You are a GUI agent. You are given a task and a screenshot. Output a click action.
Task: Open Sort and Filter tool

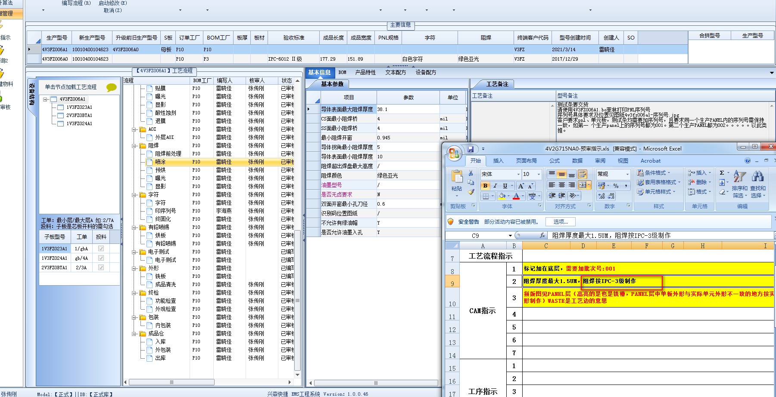[740, 184]
